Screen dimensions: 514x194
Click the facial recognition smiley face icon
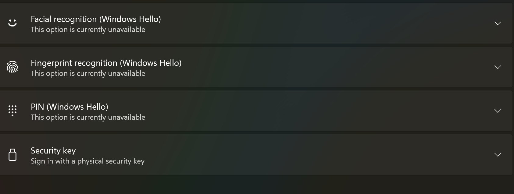pos(12,23)
